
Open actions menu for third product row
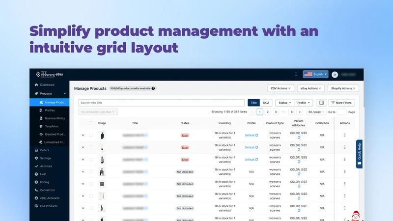[x=345, y=159]
